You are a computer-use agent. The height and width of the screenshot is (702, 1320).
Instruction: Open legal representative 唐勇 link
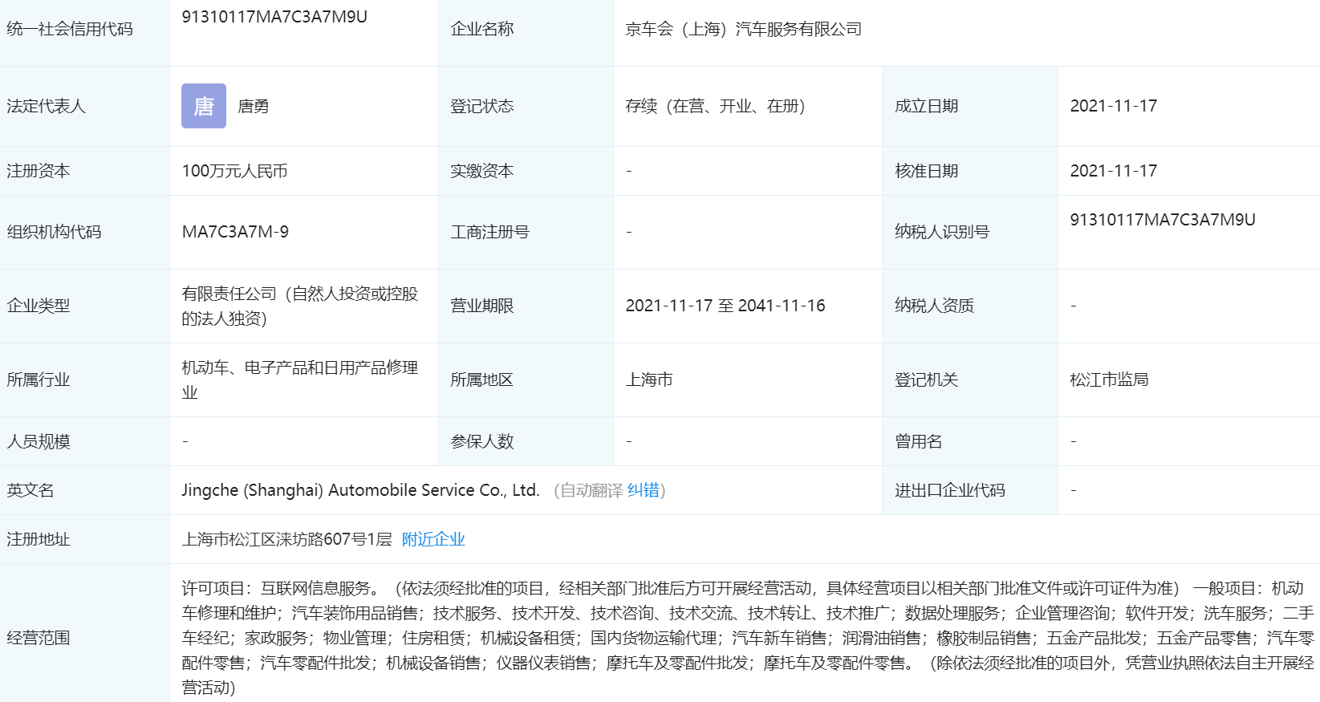tap(254, 106)
